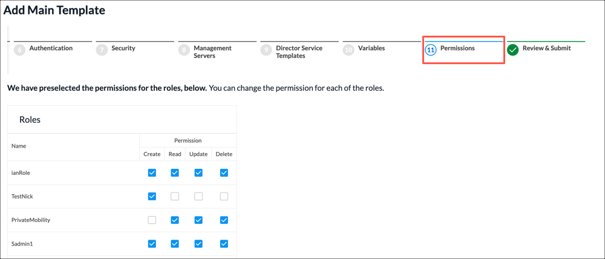The image size is (605, 259).
Task: Enable Update permission for TestNick
Action: [198, 197]
